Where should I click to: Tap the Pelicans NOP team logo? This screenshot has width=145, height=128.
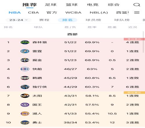pyautogui.click(x=25, y=78)
